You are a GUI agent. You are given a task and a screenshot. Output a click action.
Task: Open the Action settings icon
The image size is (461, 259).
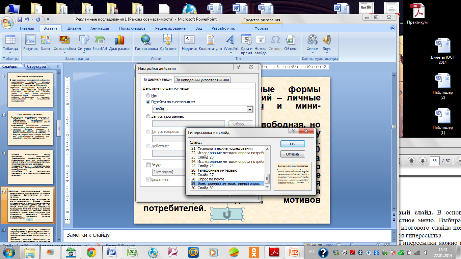168,43
